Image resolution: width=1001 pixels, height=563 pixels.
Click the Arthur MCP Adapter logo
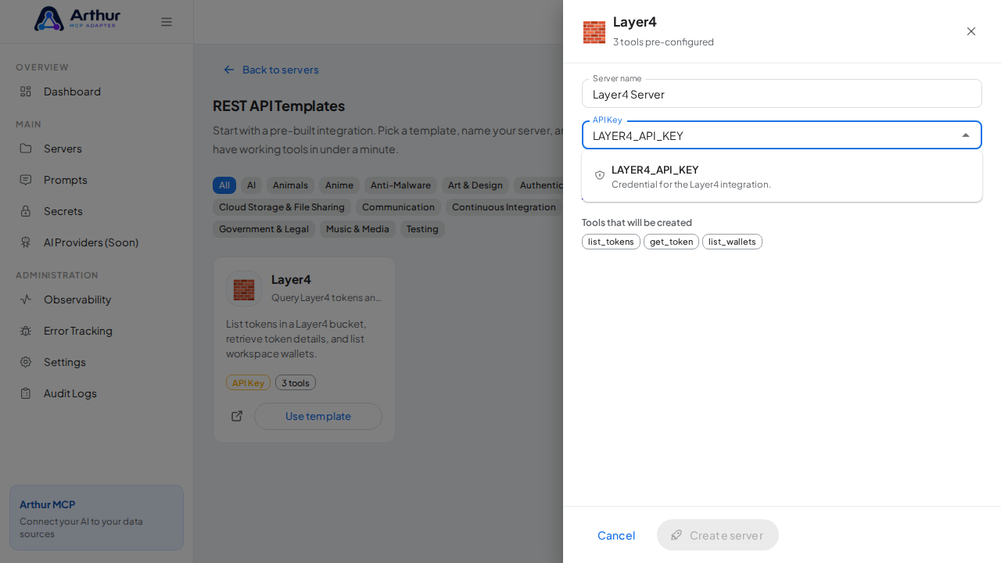pyautogui.click(x=77, y=19)
